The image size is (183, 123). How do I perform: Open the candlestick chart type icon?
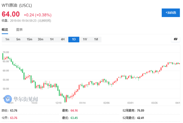coord(176,39)
